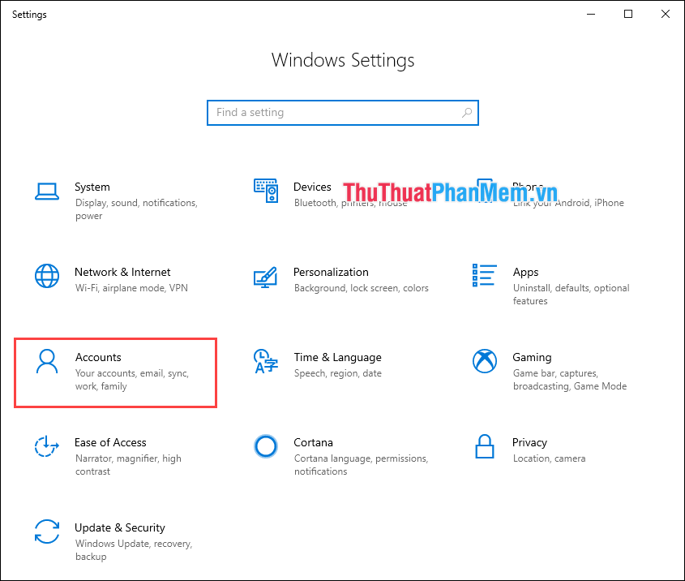Select the Update & Security refresh icon
Screen dimensions: 685x581
click(46, 532)
